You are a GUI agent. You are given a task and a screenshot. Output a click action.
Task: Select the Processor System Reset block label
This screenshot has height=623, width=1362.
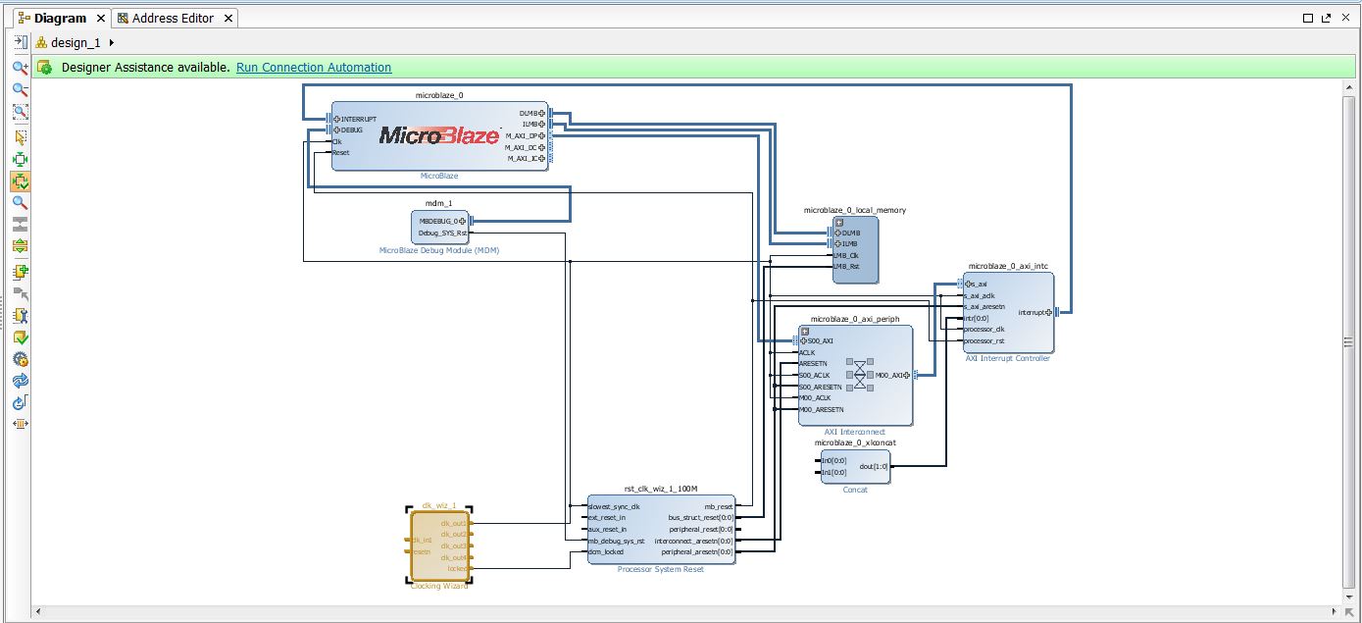[x=661, y=570]
